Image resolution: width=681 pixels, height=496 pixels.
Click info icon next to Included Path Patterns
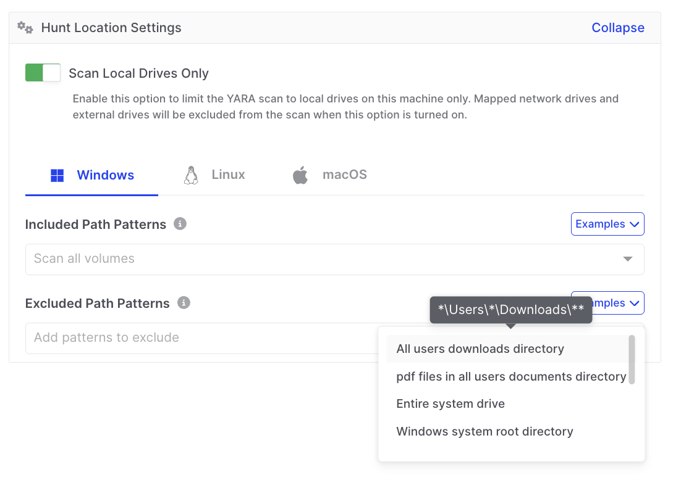point(180,224)
